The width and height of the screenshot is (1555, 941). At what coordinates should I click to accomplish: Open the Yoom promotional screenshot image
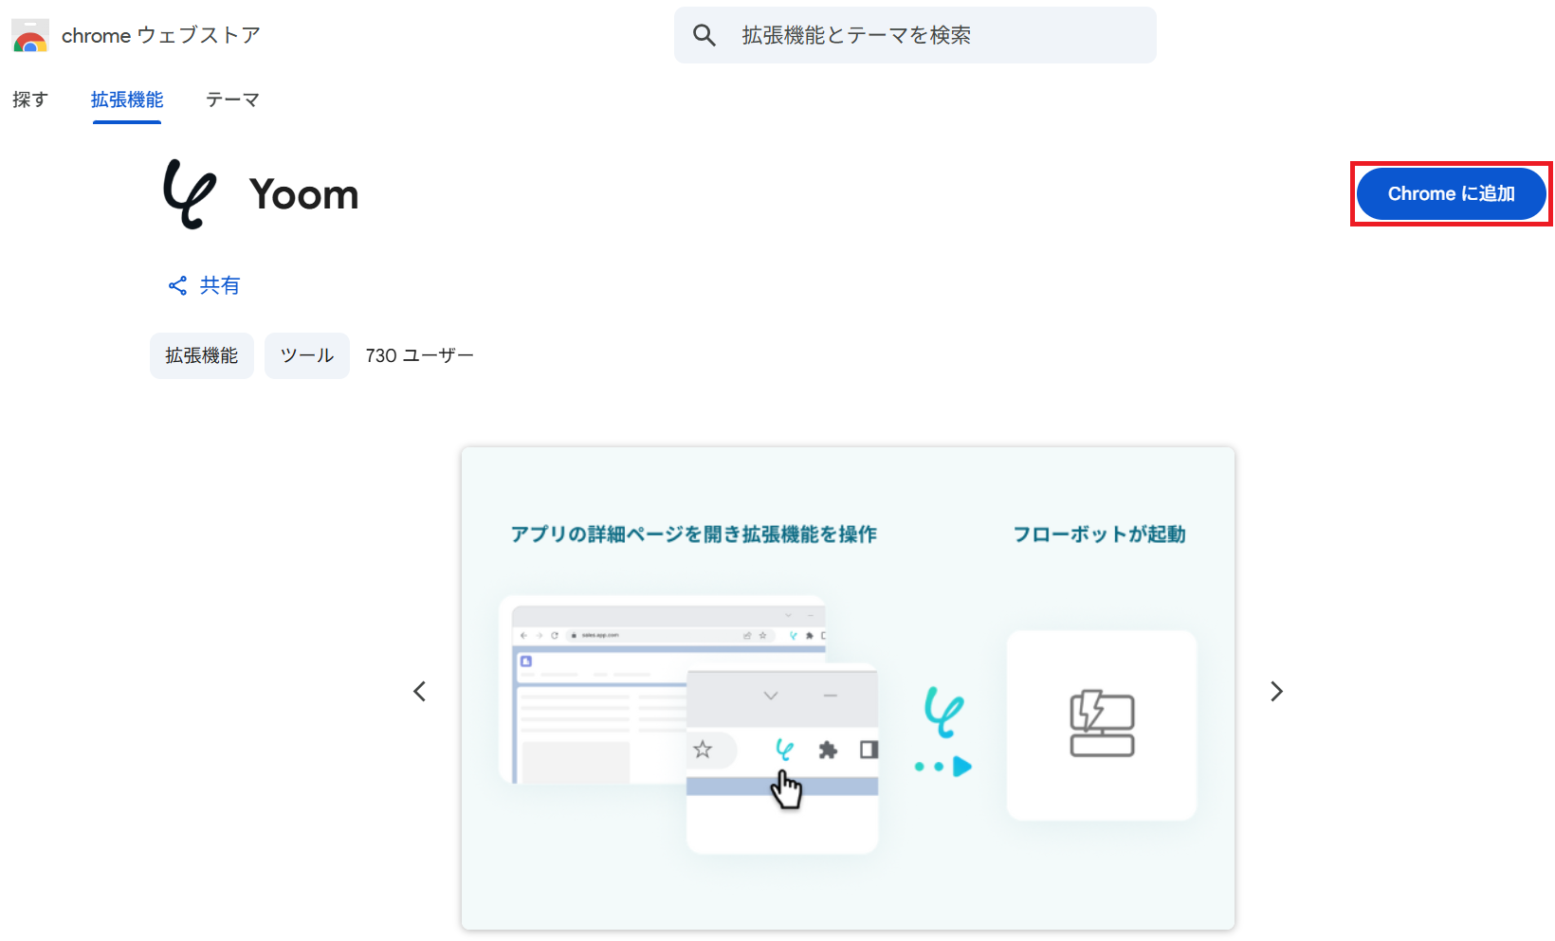[x=848, y=689]
